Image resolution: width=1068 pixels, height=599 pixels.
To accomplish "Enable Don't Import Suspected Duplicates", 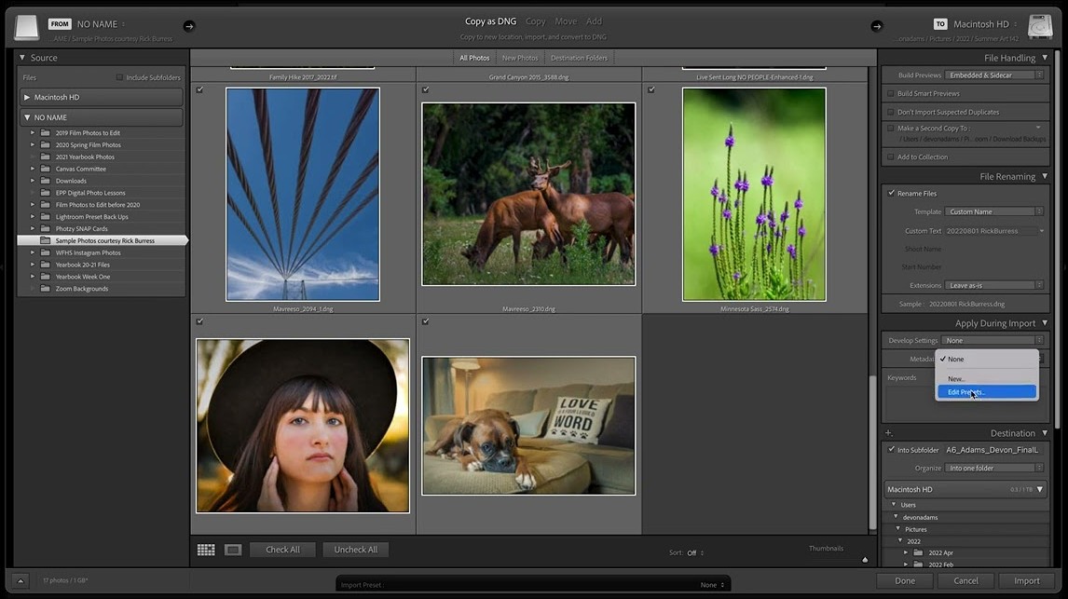I will tap(890, 112).
